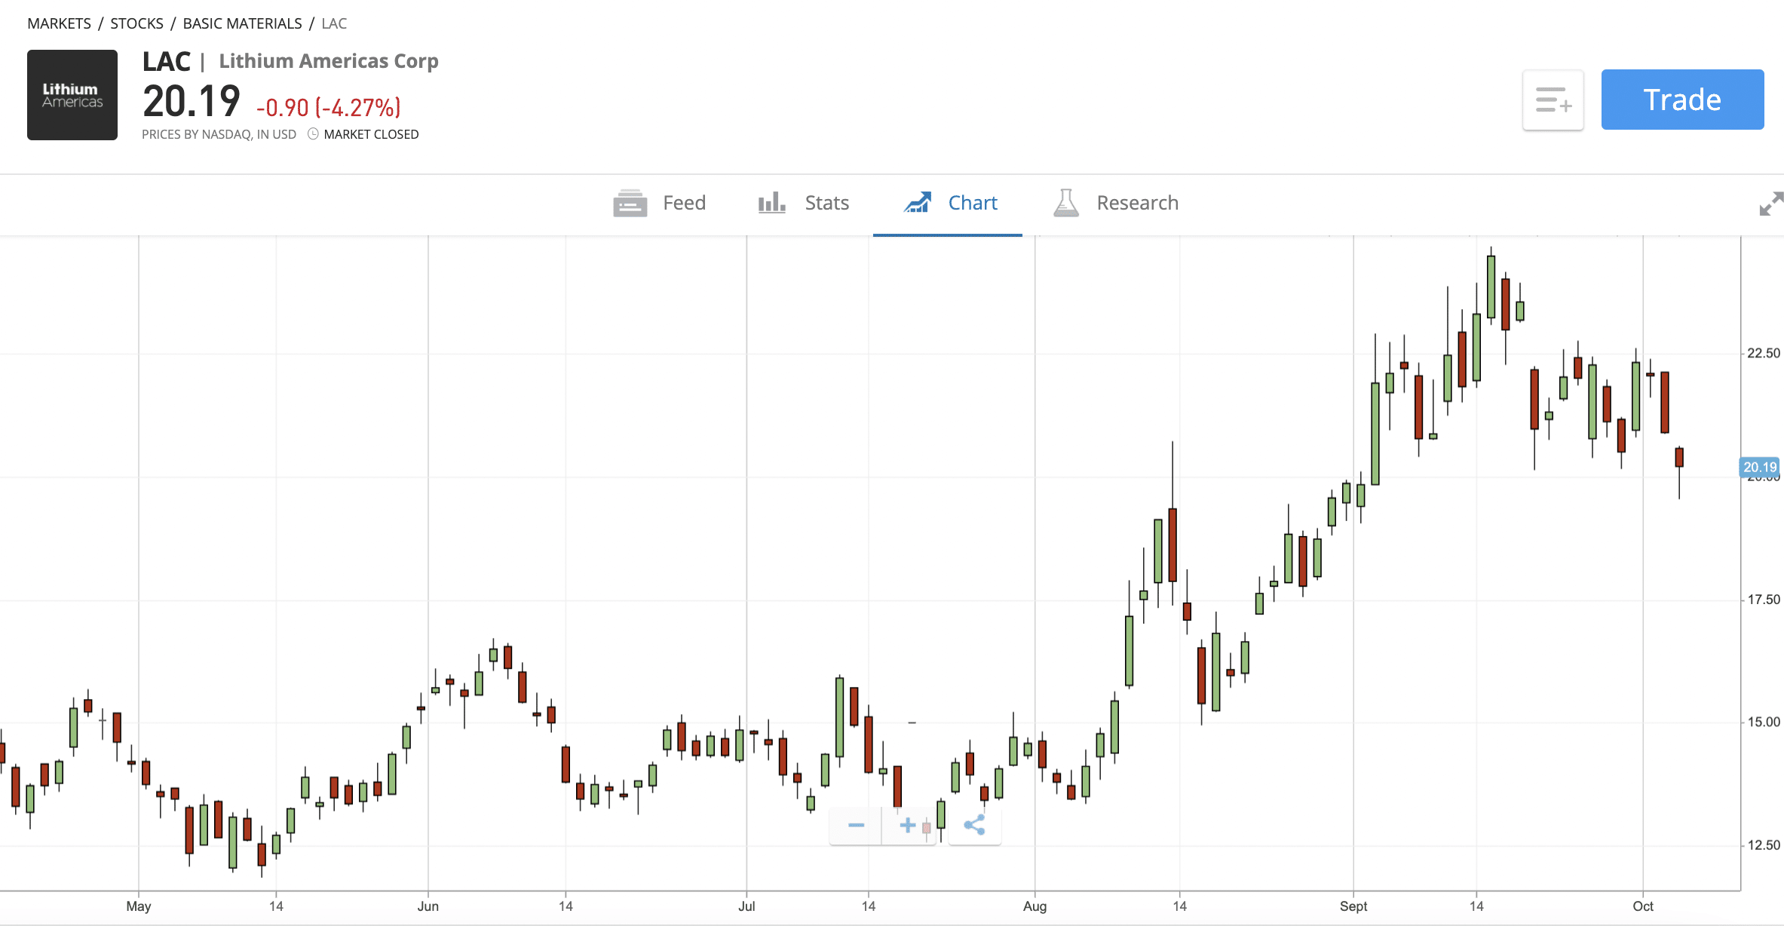Viewport: 1784px width, 926px height.
Task: Click the Oct date axis label
Action: [1643, 906]
